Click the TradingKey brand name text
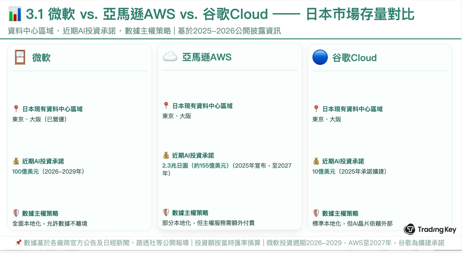Viewport: 462px width, 253px height. point(437,230)
